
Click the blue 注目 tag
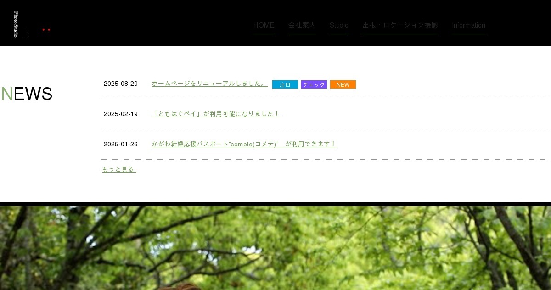(x=285, y=84)
